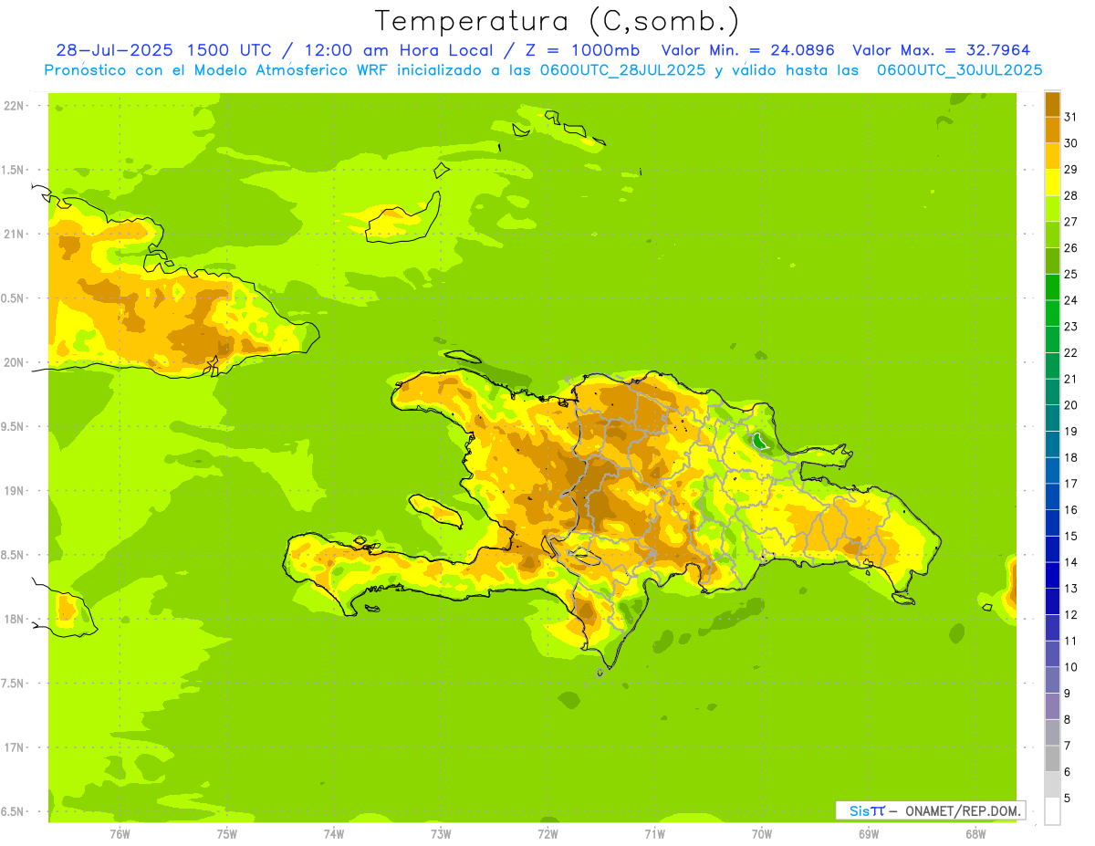The width and height of the screenshot is (1095, 846).
Task: Click the "Valor Max. = 32.7964" value
Action: tap(942, 50)
